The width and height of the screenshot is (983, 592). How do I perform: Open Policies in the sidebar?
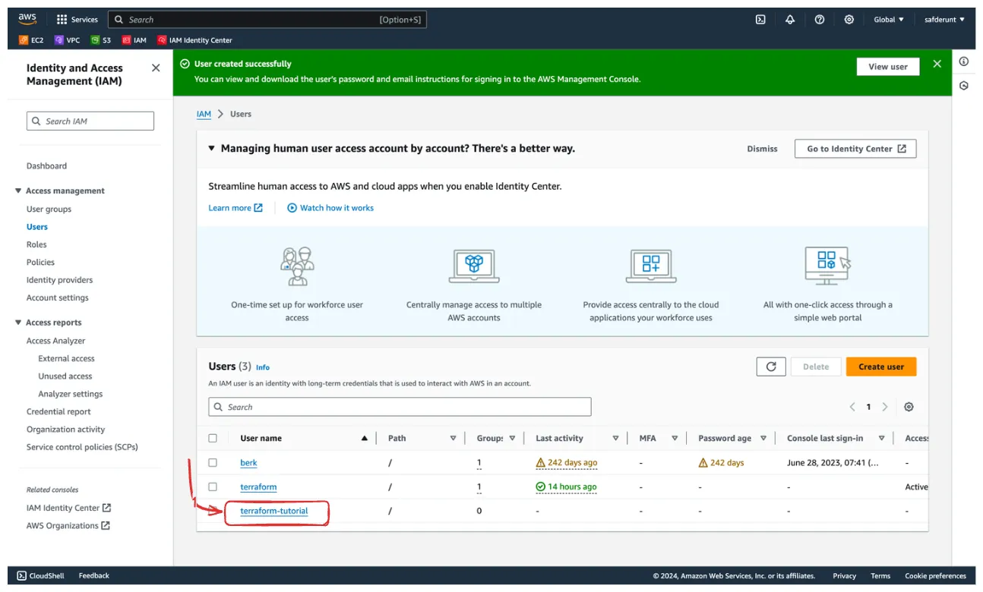40,262
